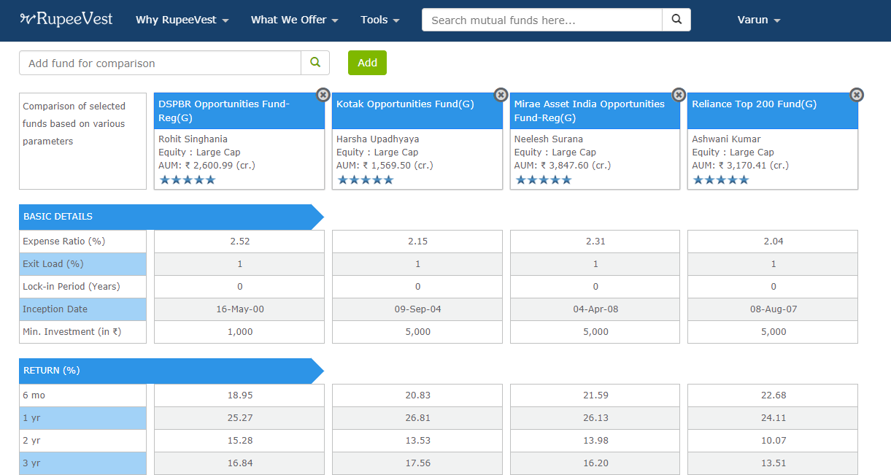The image size is (891, 475).
Task: Expand the What We Offer menu
Action: click(295, 20)
